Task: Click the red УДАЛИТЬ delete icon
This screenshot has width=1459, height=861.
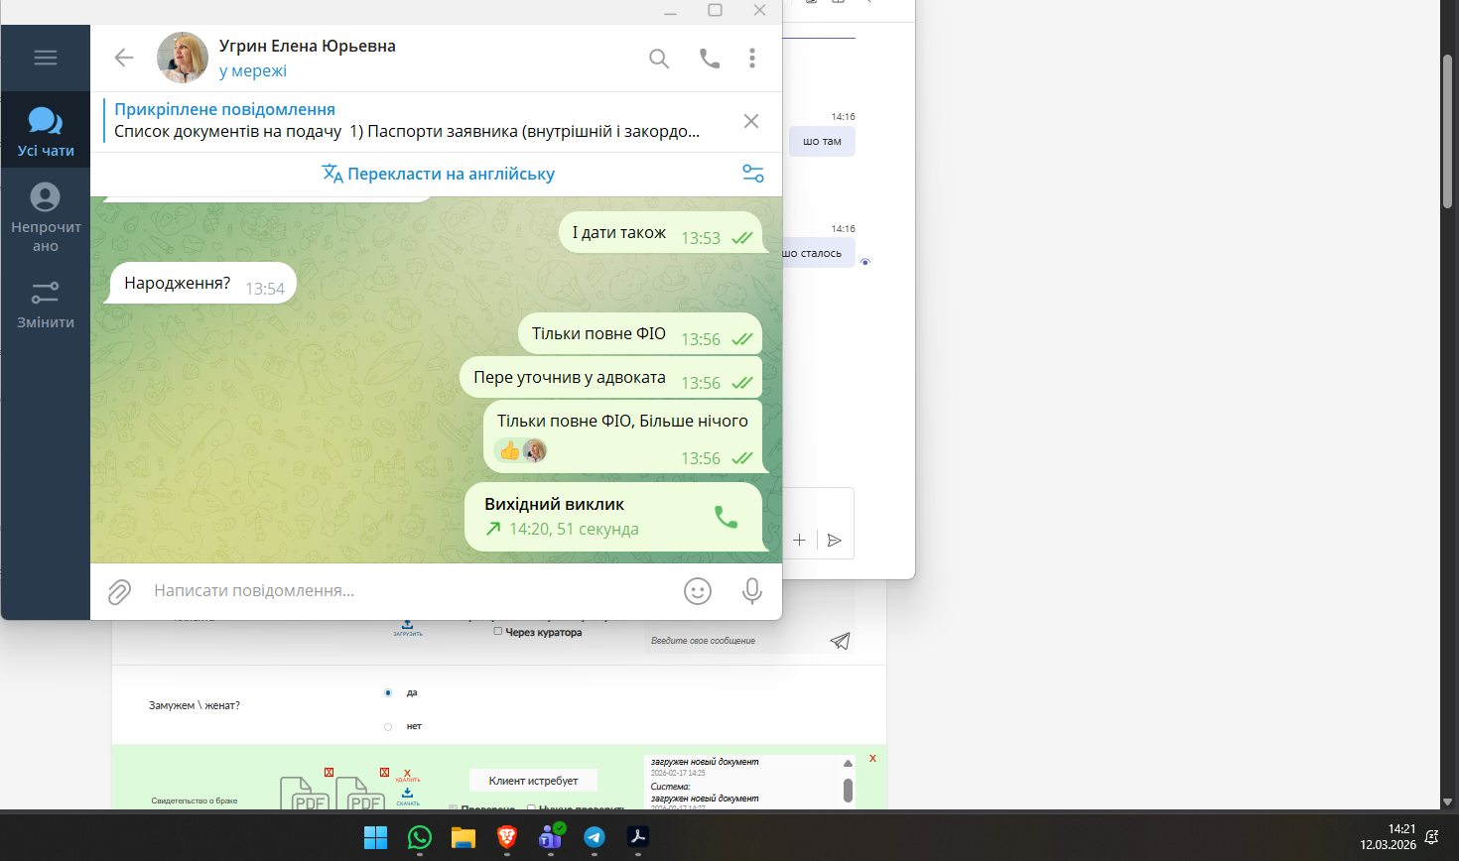Action: pos(407,775)
